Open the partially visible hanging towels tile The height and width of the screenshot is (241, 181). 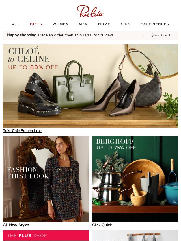pos(135,236)
